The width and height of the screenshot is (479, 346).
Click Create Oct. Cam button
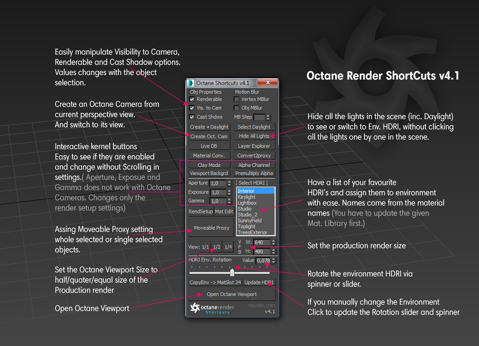click(x=209, y=136)
